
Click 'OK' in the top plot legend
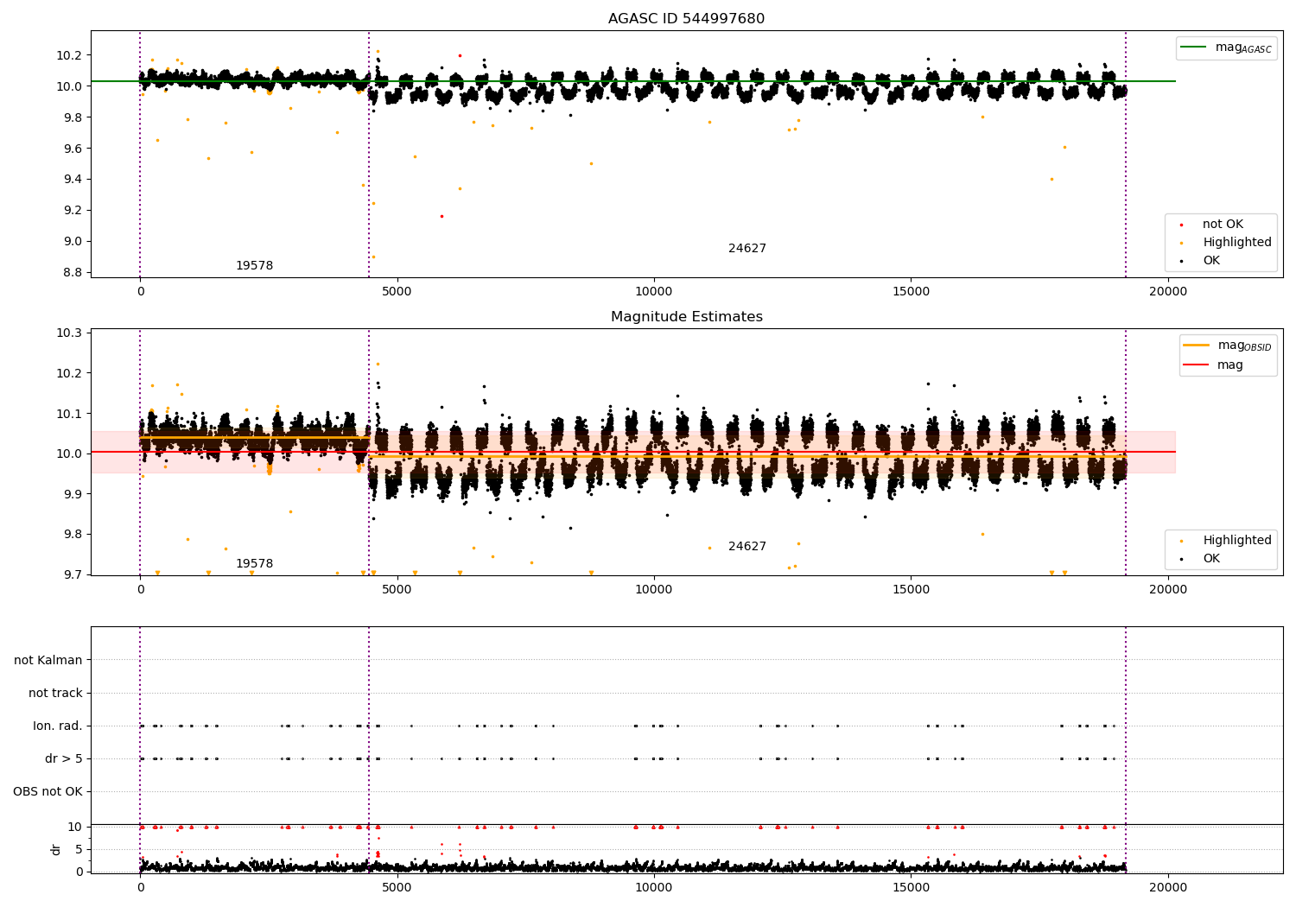coord(1211,261)
